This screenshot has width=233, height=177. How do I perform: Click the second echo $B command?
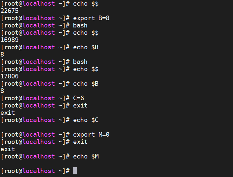[86, 84]
